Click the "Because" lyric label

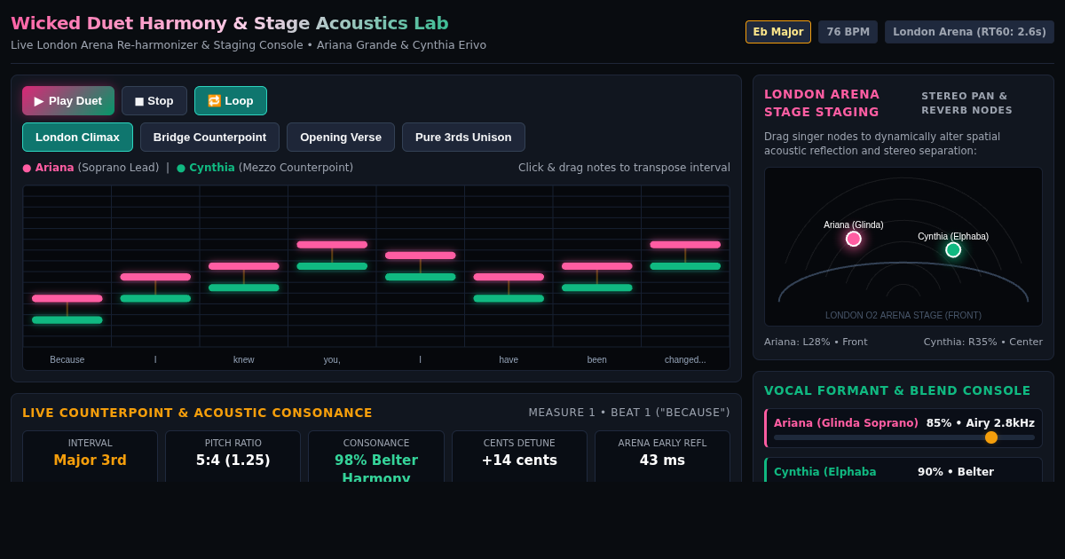(x=67, y=359)
